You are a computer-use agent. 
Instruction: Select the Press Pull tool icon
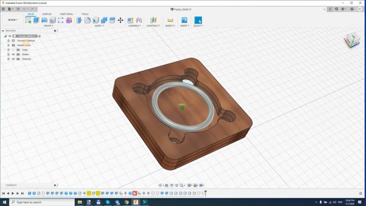click(79, 20)
